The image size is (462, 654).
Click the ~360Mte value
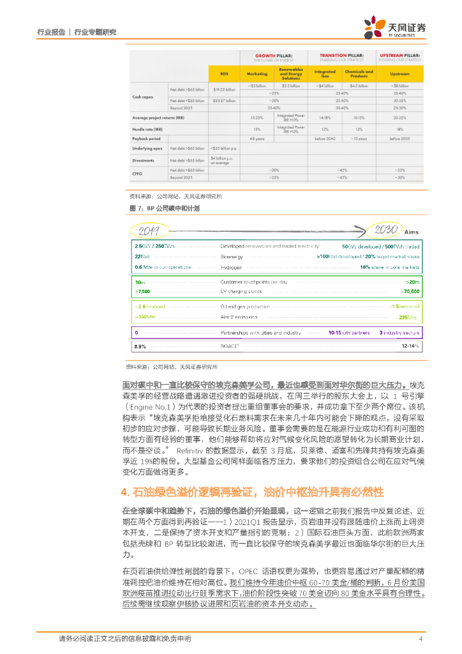145,317
